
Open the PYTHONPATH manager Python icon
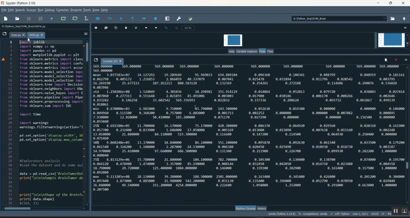click(191, 19)
